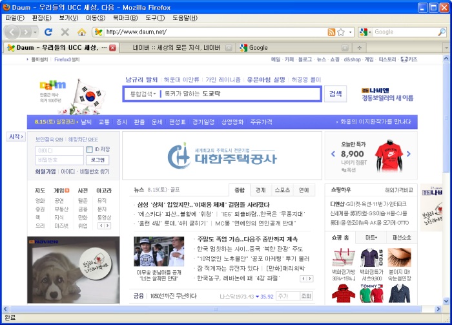
Task: Click the Firefox Back arrow button
Action: [x=12, y=32]
